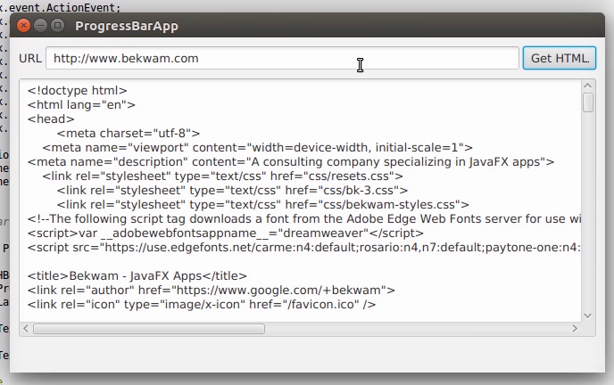614x385 pixels.
Task: Close the ProgressBarApp window
Action: click(x=24, y=26)
